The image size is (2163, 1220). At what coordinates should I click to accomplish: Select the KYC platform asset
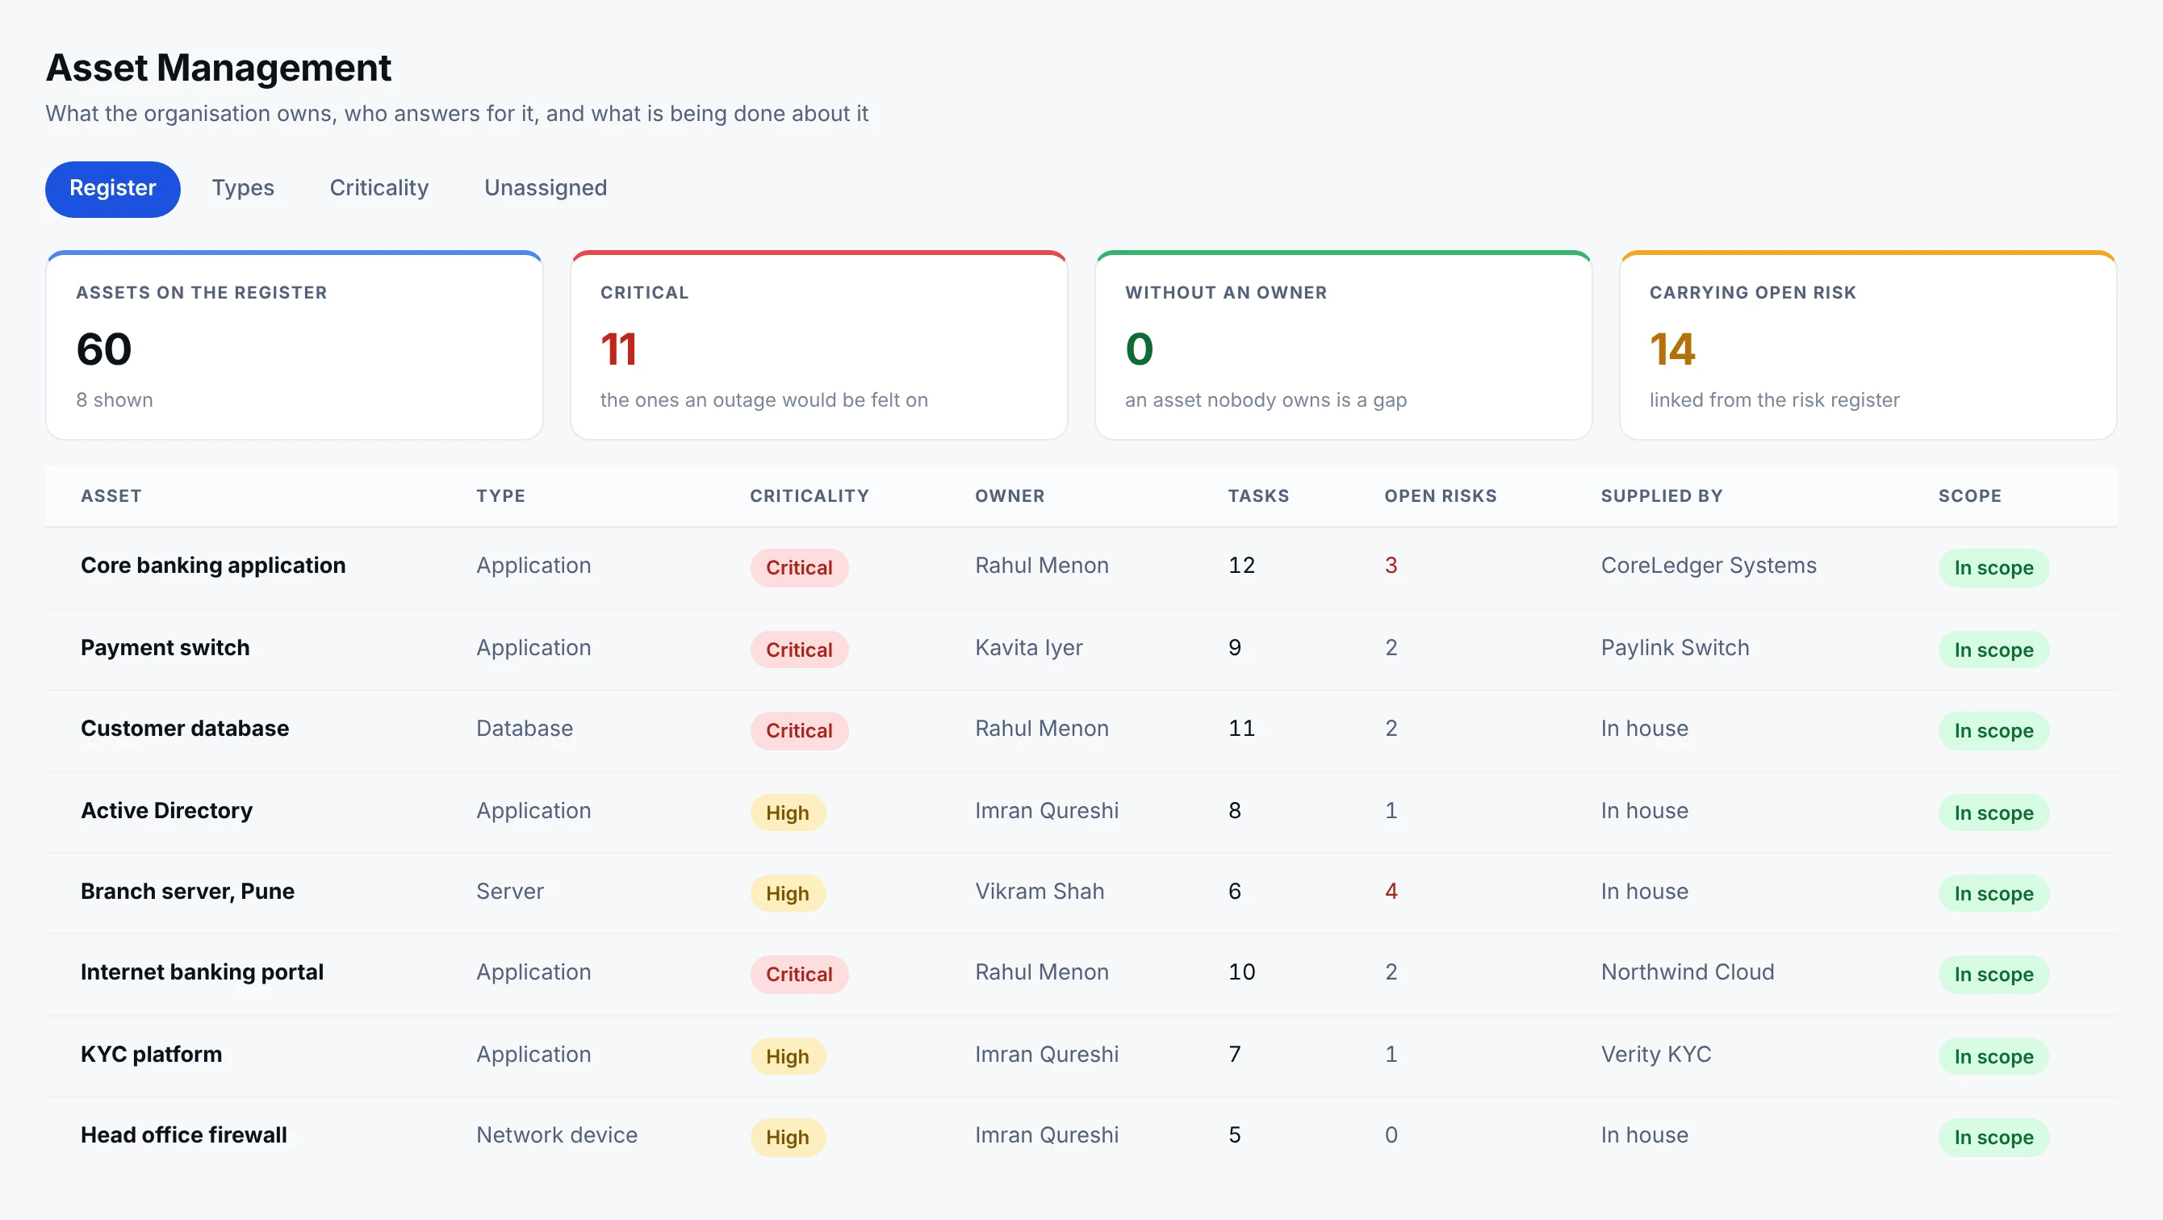point(151,1055)
